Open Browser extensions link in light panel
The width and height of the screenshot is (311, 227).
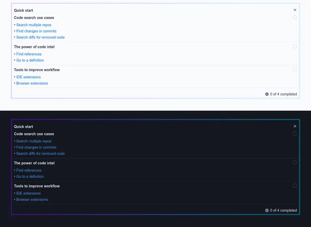point(32,83)
